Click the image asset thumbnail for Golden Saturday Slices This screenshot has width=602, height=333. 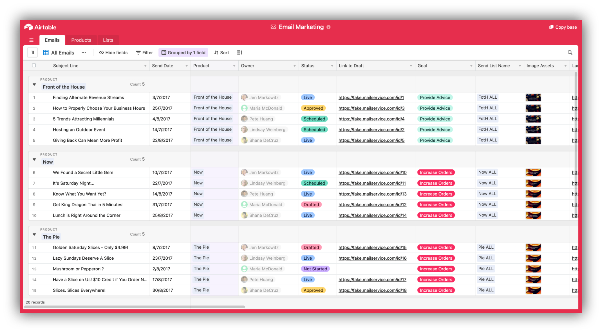[x=533, y=247]
